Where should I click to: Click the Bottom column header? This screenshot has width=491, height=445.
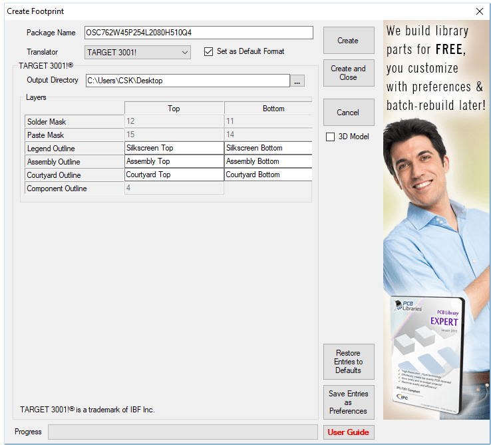point(268,108)
